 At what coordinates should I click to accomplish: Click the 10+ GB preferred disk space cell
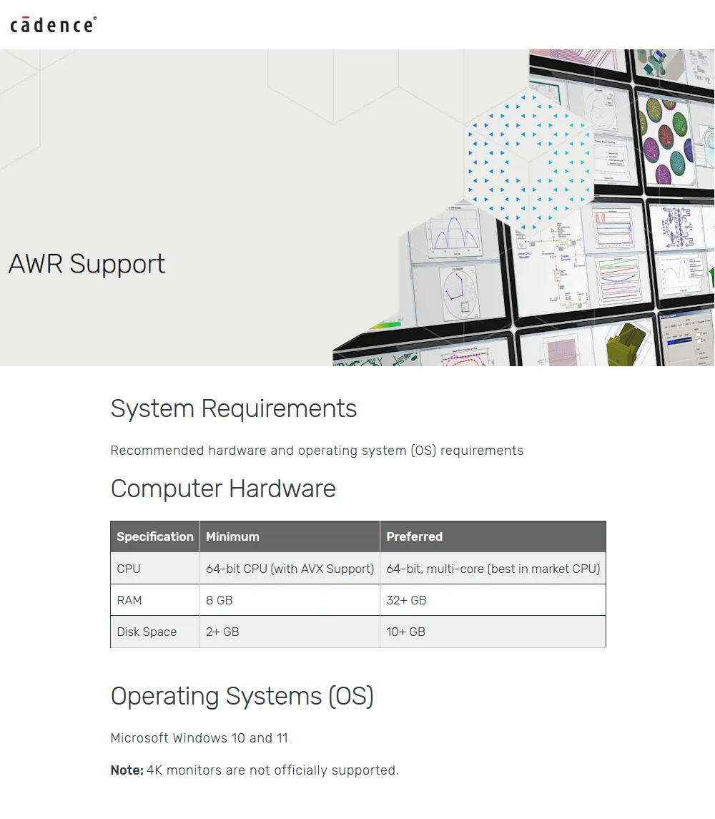pyautogui.click(x=405, y=632)
